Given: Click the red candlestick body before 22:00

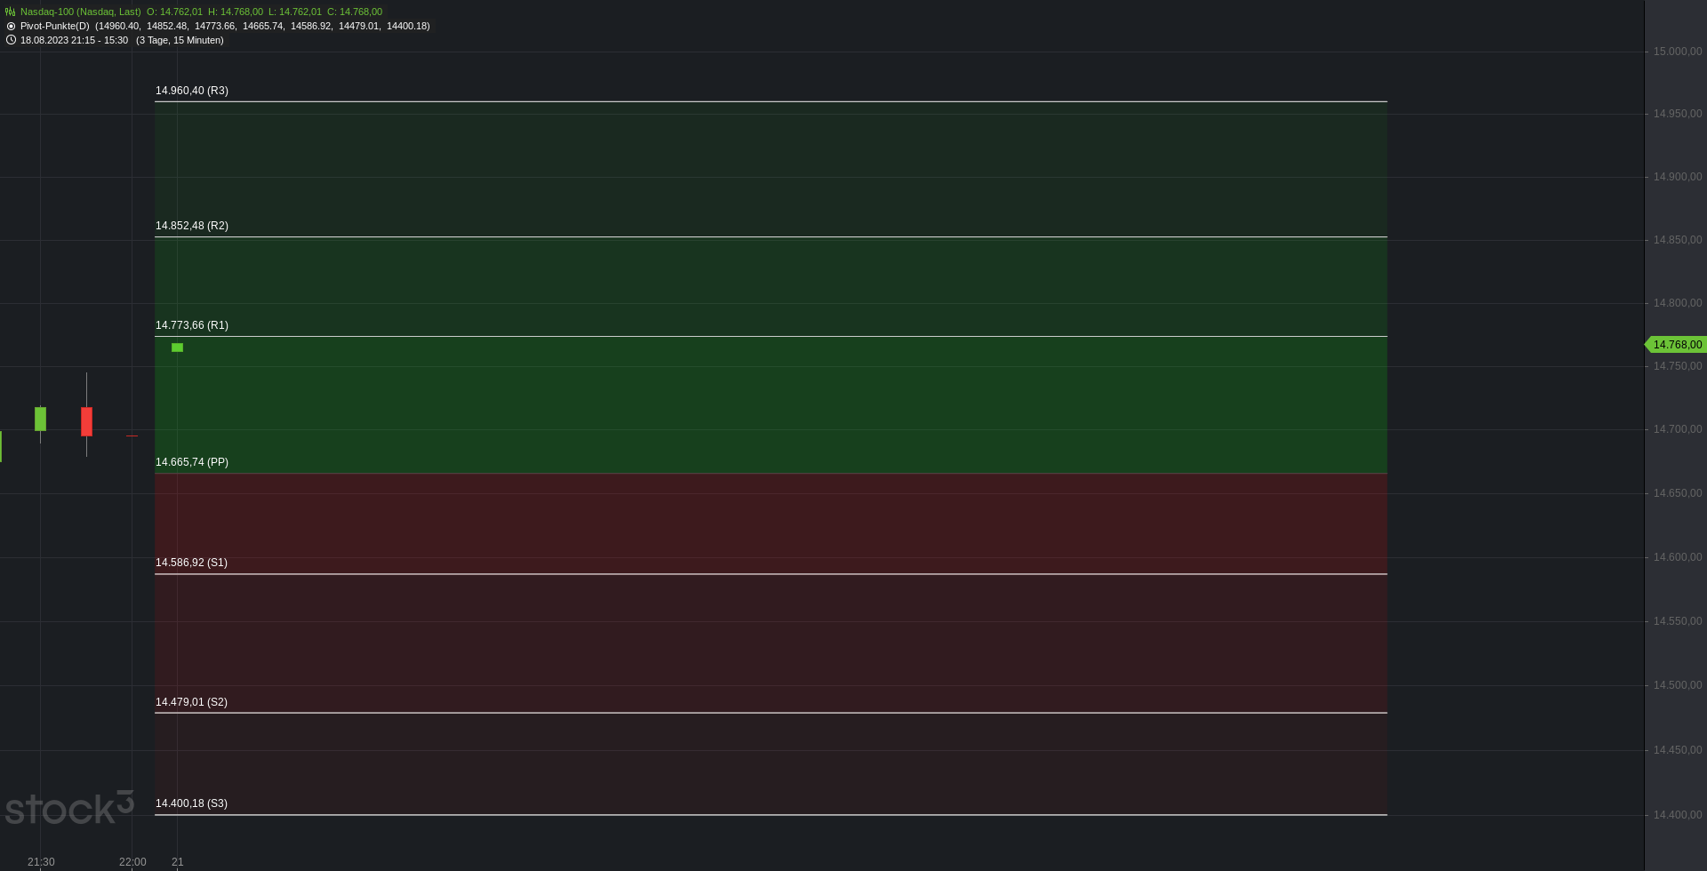Looking at the screenshot, I should [x=86, y=421].
